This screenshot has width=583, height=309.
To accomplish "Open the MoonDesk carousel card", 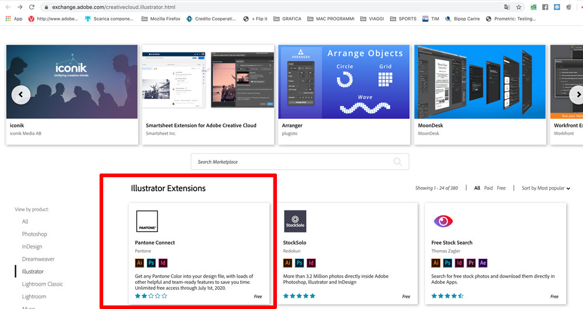I will tap(480, 95).
